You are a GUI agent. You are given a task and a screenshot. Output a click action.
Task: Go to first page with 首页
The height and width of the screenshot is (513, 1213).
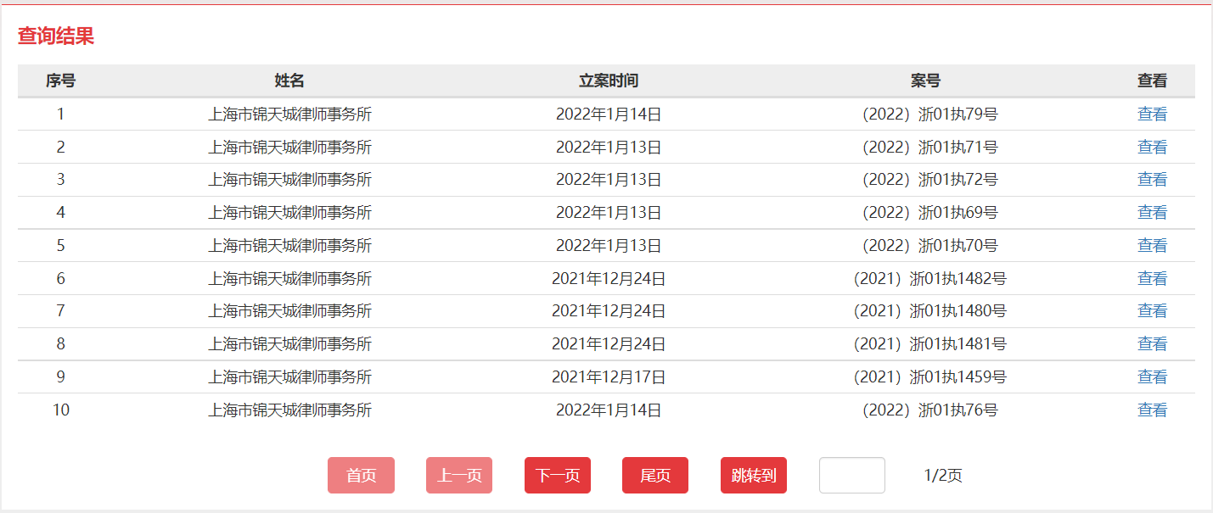coord(361,476)
